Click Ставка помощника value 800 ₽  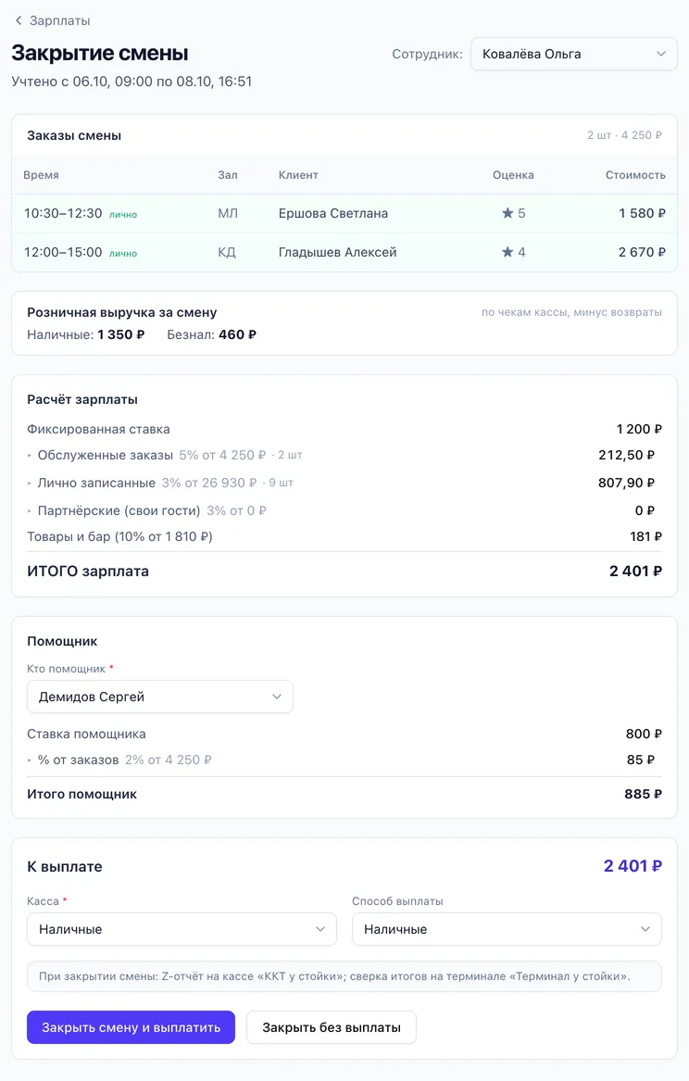point(644,734)
